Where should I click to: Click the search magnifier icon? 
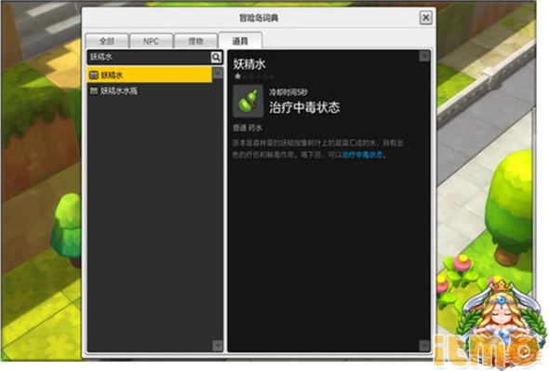click(x=216, y=57)
